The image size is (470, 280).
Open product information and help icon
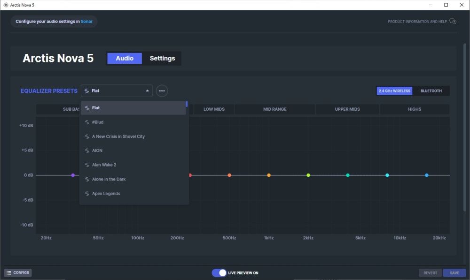click(453, 21)
